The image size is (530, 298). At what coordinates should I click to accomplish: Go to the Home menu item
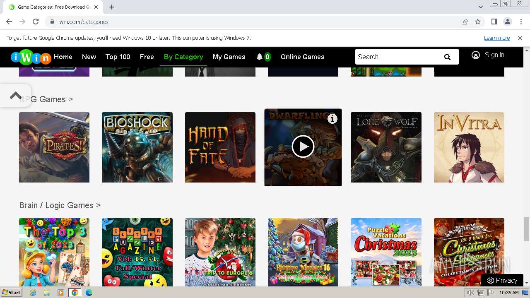pos(63,57)
